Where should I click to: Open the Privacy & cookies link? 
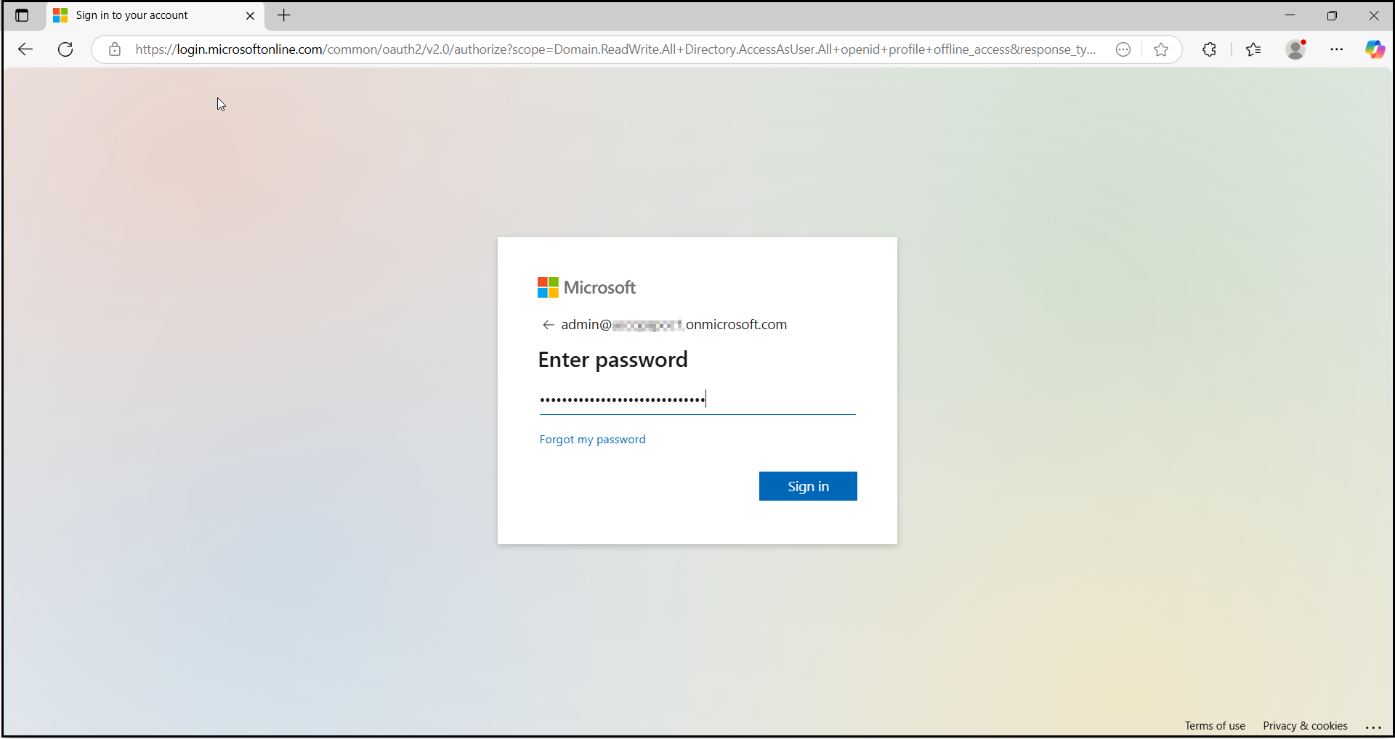(x=1305, y=726)
